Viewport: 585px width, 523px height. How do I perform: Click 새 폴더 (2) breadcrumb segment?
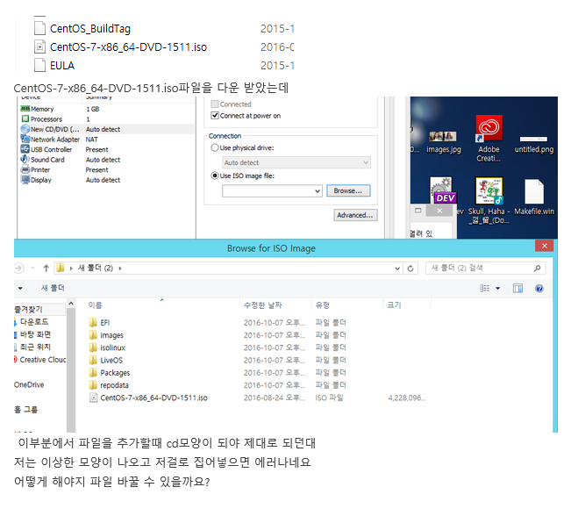point(96,268)
